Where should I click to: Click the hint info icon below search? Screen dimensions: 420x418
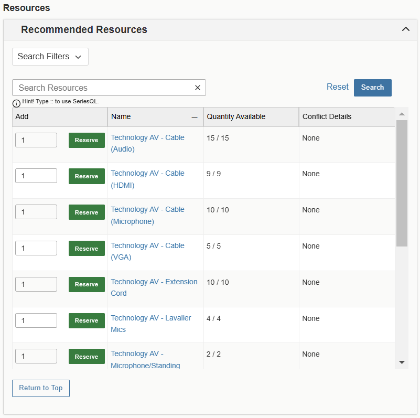[x=17, y=103]
